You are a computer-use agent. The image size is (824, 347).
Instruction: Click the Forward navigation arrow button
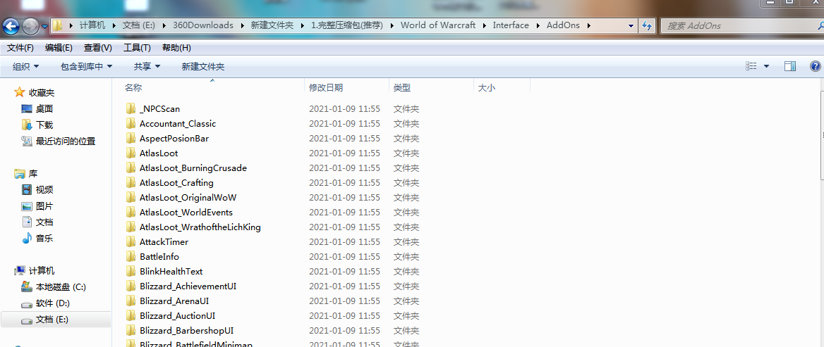30,27
